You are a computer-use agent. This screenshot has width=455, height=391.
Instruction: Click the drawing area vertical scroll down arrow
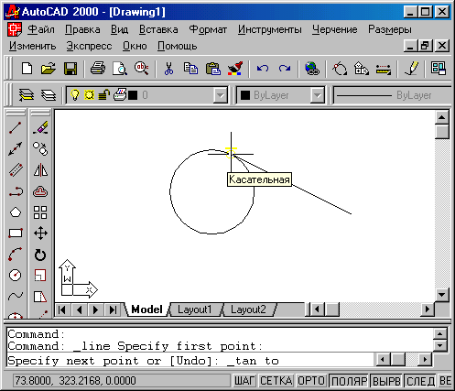(442, 295)
